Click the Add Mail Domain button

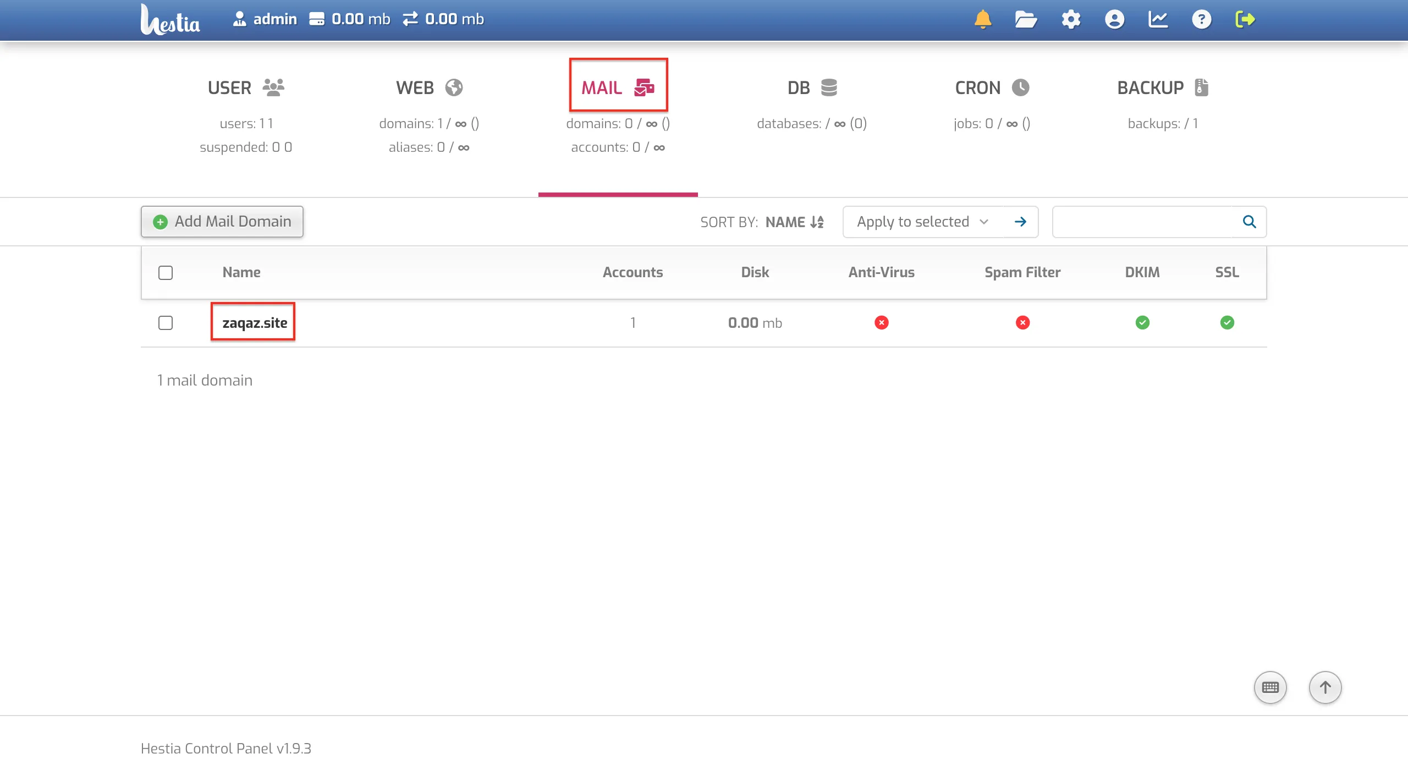point(222,222)
